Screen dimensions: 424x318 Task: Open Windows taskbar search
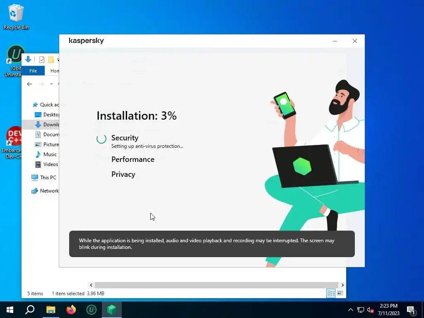(x=30, y=310)
